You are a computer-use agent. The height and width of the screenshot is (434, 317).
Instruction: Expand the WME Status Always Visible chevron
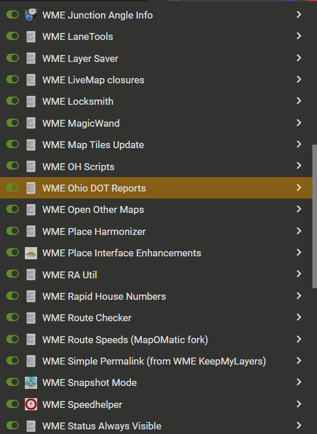(298, 425)
